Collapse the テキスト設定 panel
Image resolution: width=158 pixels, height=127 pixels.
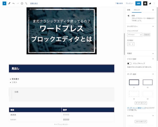pos(141,59)
